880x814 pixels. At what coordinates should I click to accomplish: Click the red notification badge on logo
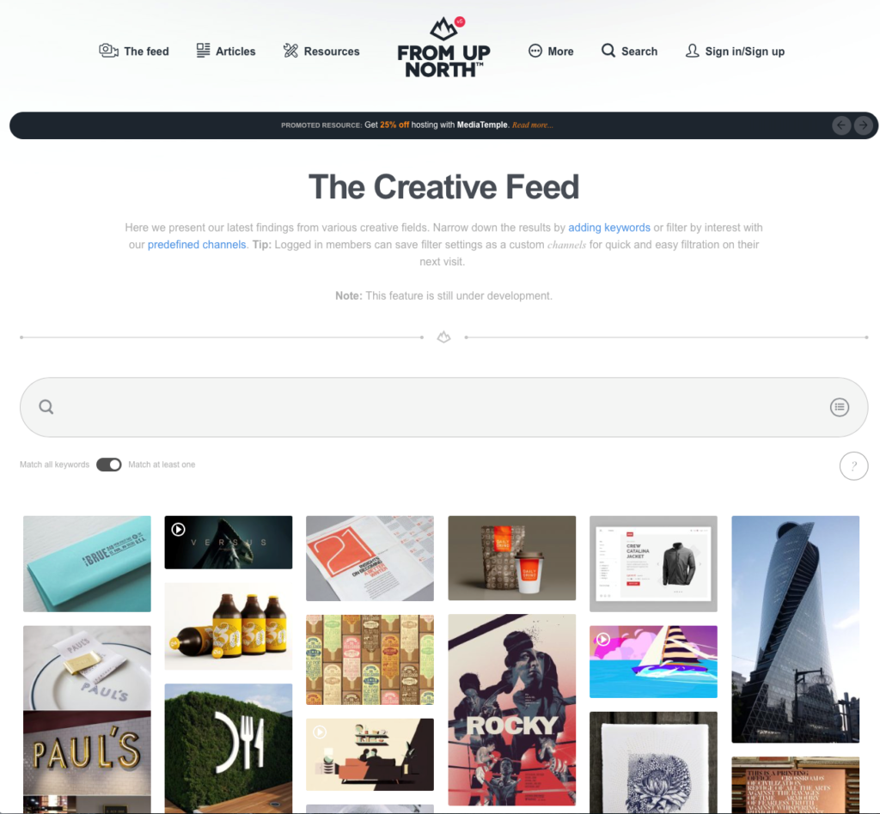pyautogui.click(x=460, y=21)
